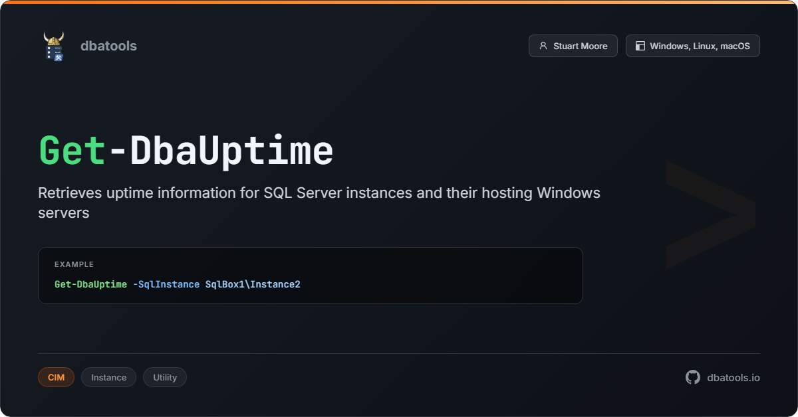This screenshot has width=798, height=417.
Task: Select the Utility tag
Action: pyautogui.click(x=165, y=377)
